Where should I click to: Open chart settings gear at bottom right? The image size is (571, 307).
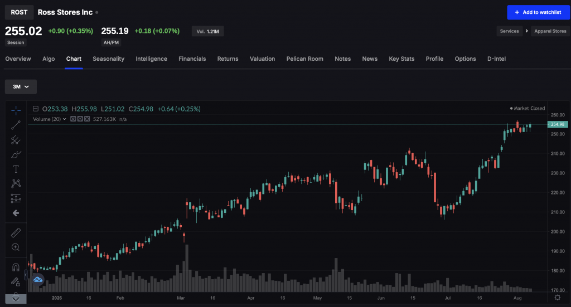(x=557, y=298)
